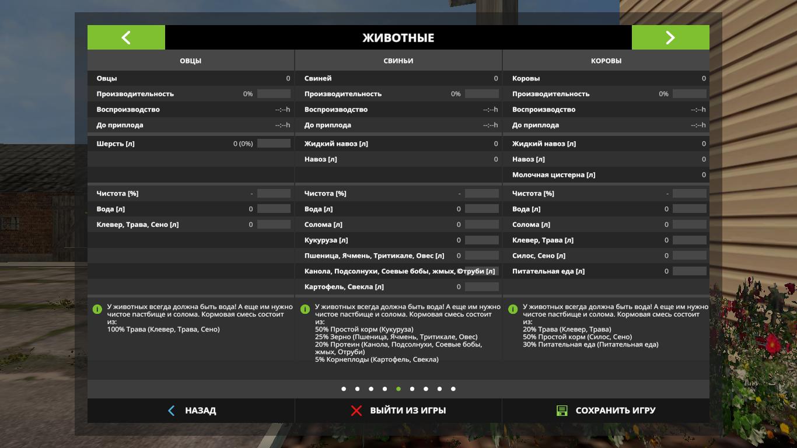The width and height of the screenshot is (797, 448).
Task: Click the info icon in the cows column
Action: [x=513, y=309]
